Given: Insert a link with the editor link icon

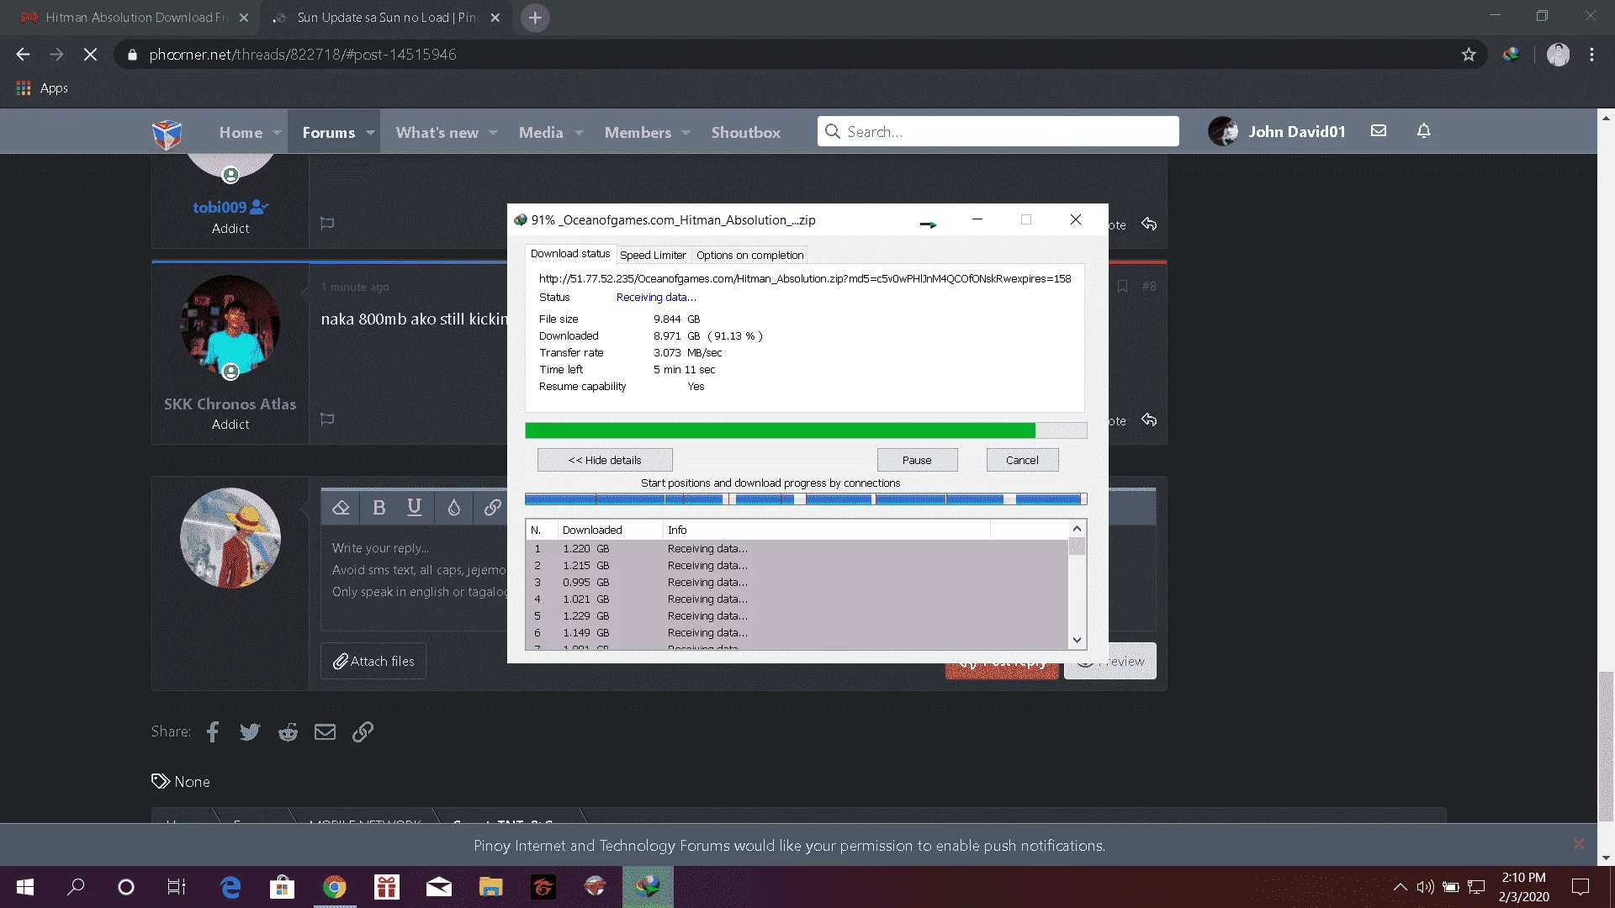Looking at the screenshot, I should coord(493,507).
